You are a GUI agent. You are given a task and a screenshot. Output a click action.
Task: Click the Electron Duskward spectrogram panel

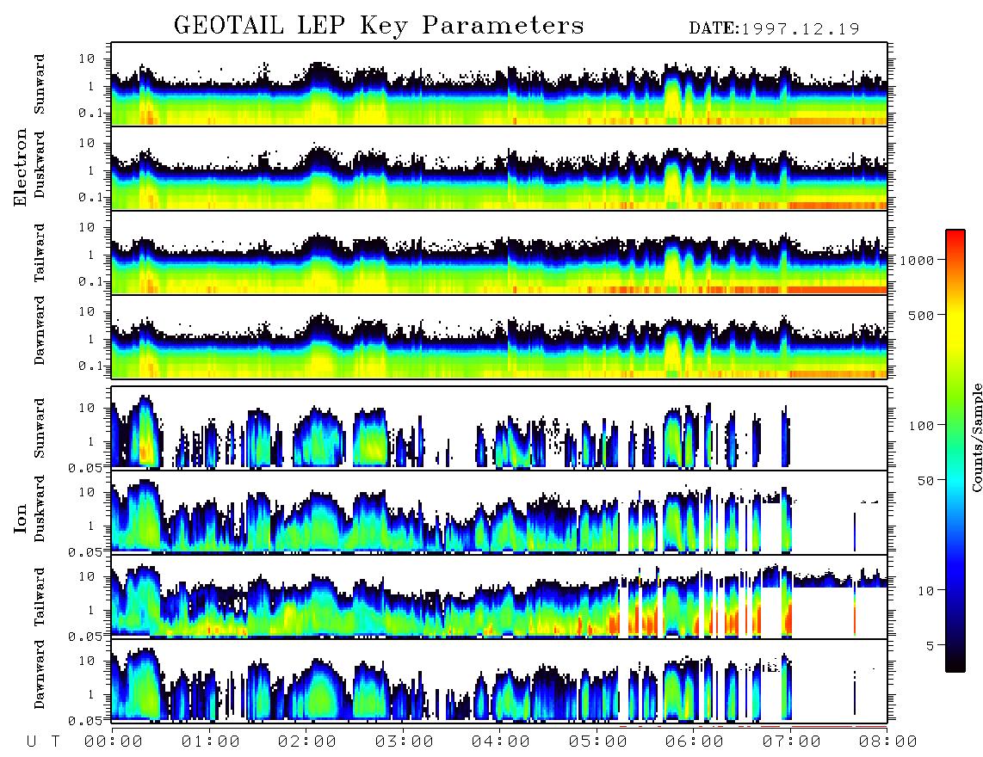[x=499, y=168]
